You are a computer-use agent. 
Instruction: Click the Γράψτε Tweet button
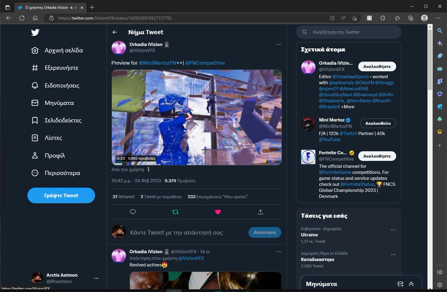(61, 196)
